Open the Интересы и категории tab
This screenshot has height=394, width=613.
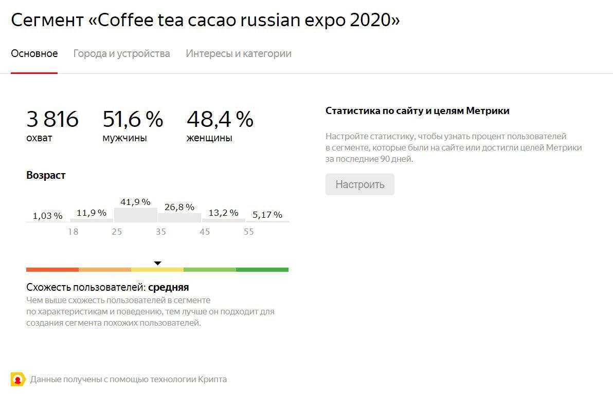click(239, 53)
